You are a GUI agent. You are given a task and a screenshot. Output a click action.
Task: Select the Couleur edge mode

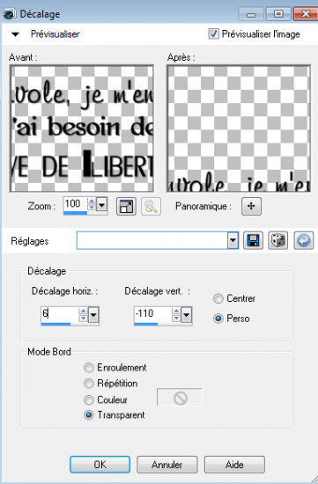tap(89, 400)
